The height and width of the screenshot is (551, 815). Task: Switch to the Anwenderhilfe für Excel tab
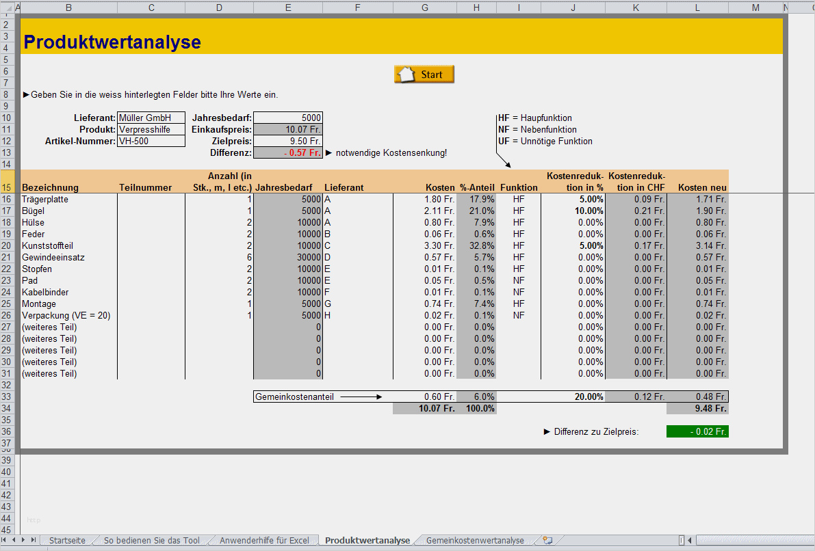267,539
